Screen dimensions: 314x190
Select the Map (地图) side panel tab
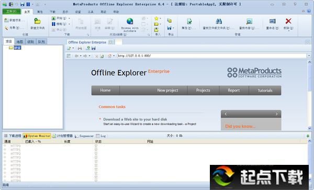[20, 42]
